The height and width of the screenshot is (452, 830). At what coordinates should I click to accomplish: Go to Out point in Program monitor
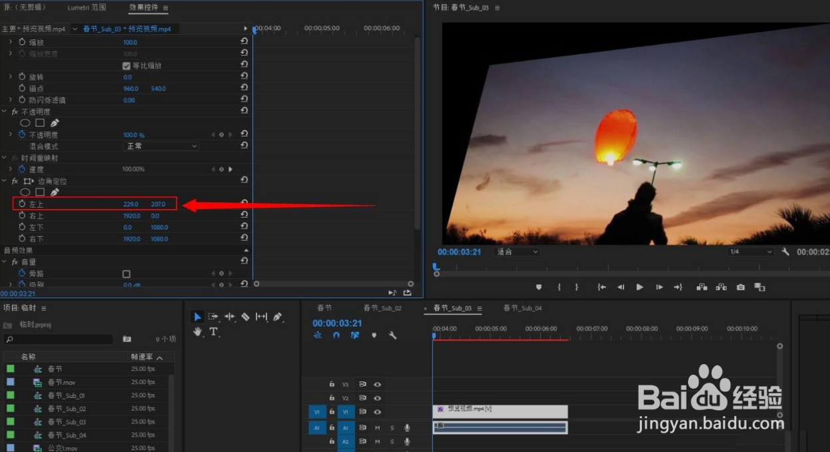[x=678, y=287]
